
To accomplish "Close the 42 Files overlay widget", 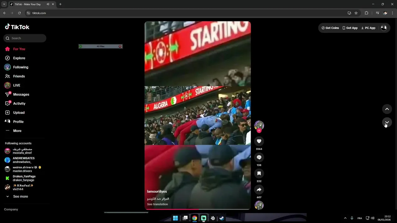I will tap(120, 46).
